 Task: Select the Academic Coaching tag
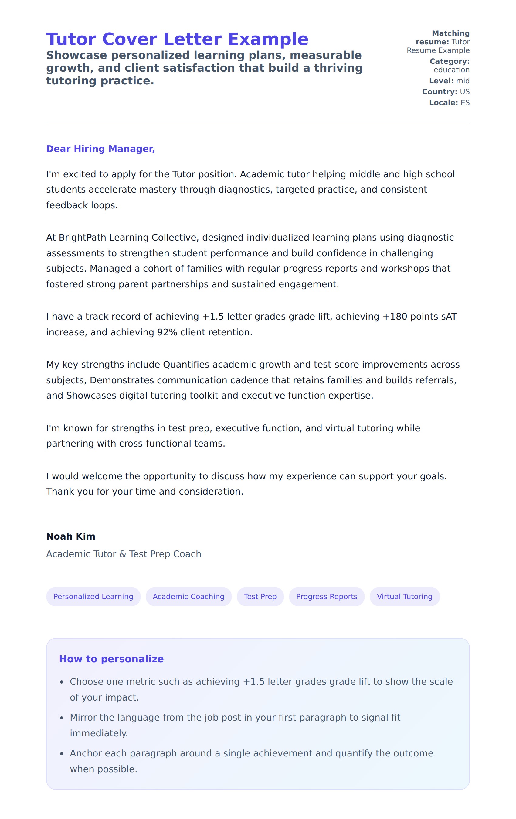188,596
